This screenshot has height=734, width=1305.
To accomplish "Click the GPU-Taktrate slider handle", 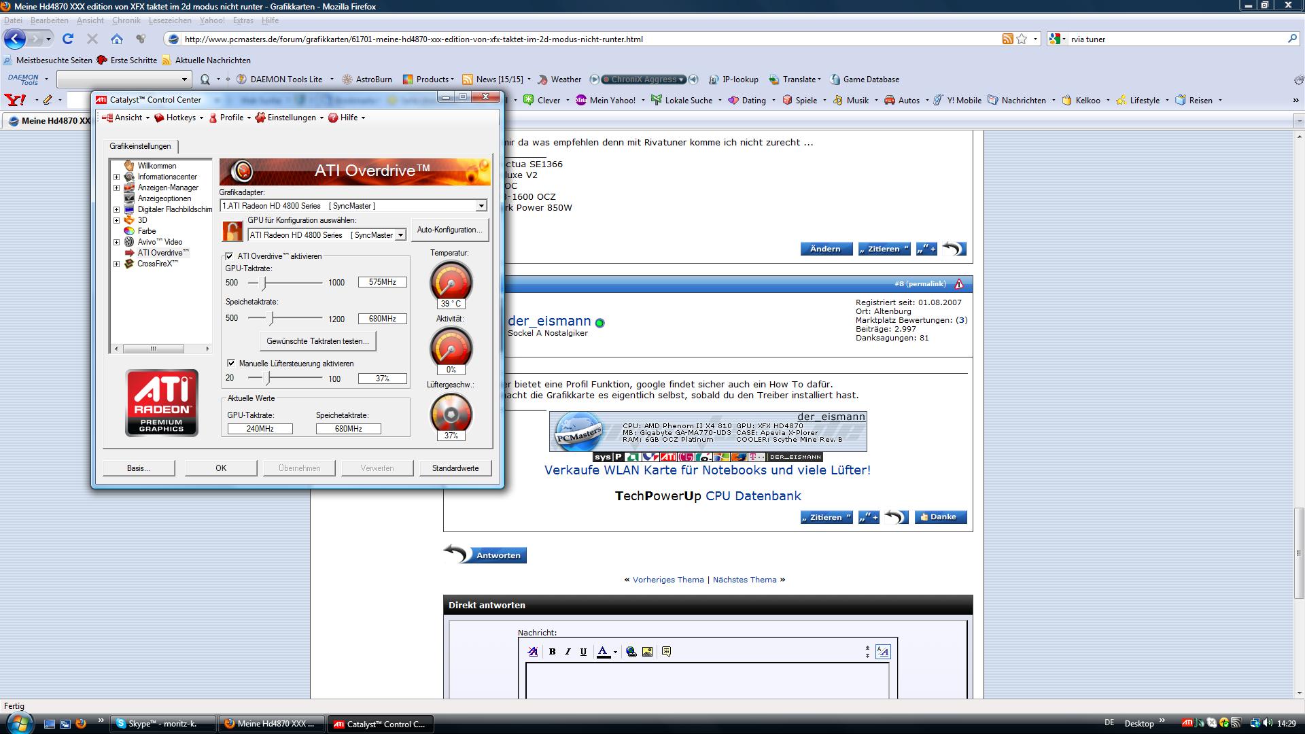I will 265,282.
